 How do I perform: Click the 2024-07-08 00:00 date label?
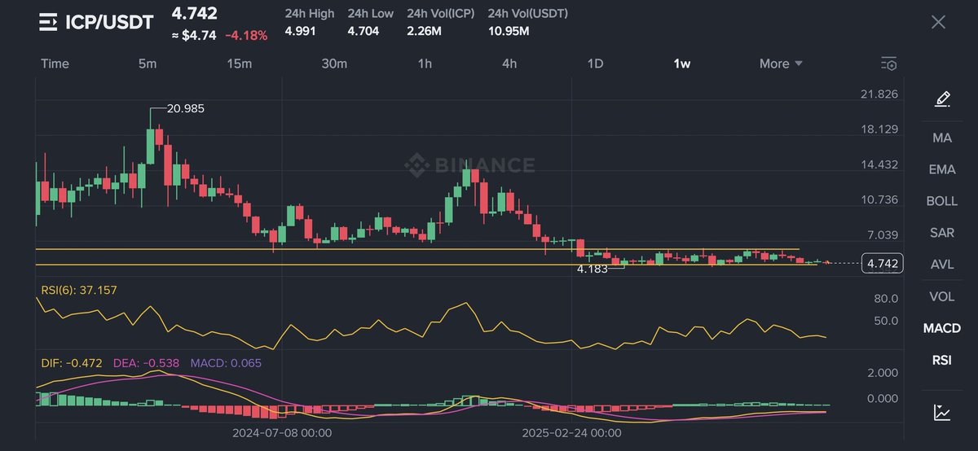[282, 433]
